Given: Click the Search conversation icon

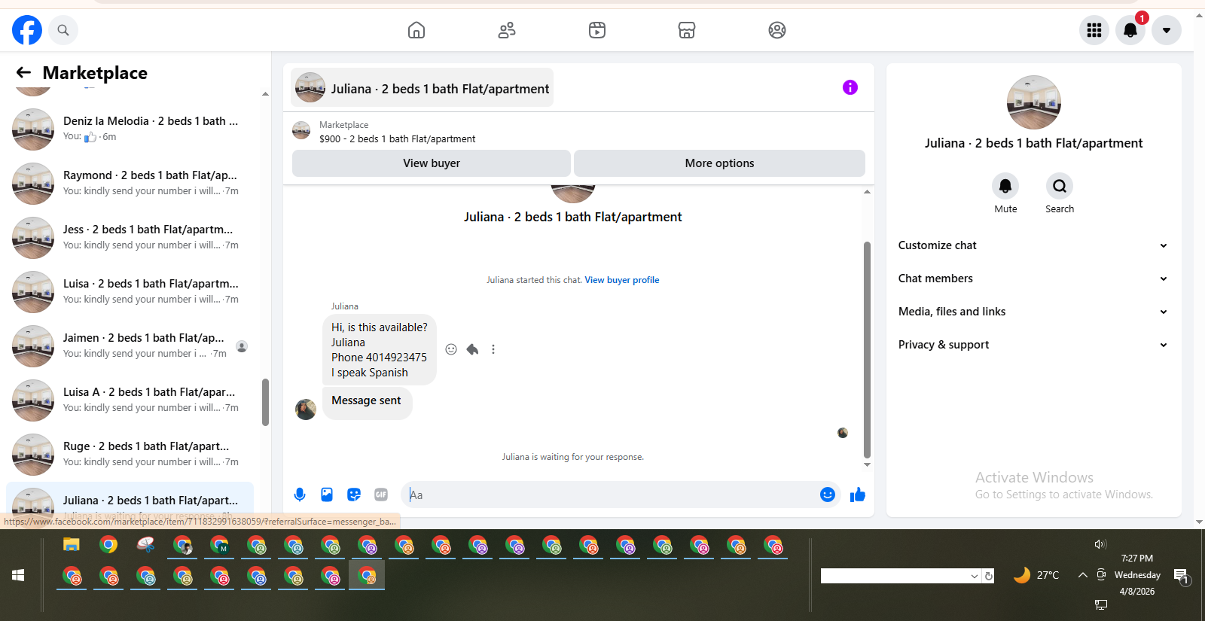Looking at the screenshot, I should coord(1060,186).
